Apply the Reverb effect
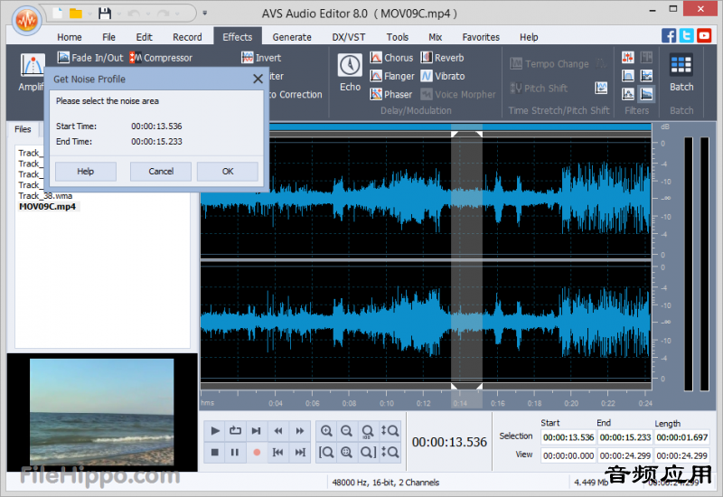The image size is (723, 497). pos(442,58)
